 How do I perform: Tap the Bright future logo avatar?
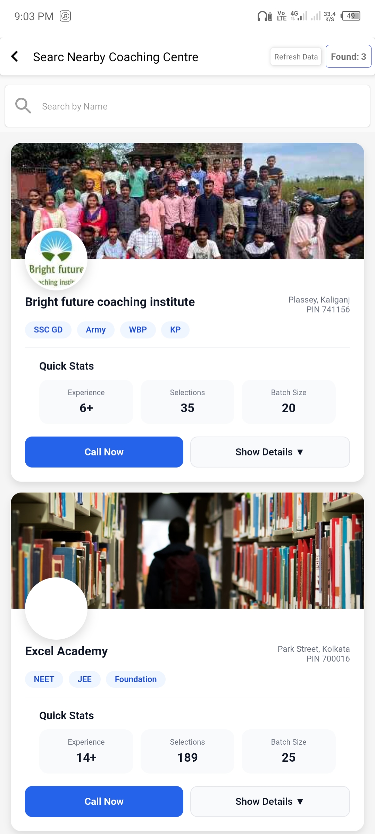56,259
